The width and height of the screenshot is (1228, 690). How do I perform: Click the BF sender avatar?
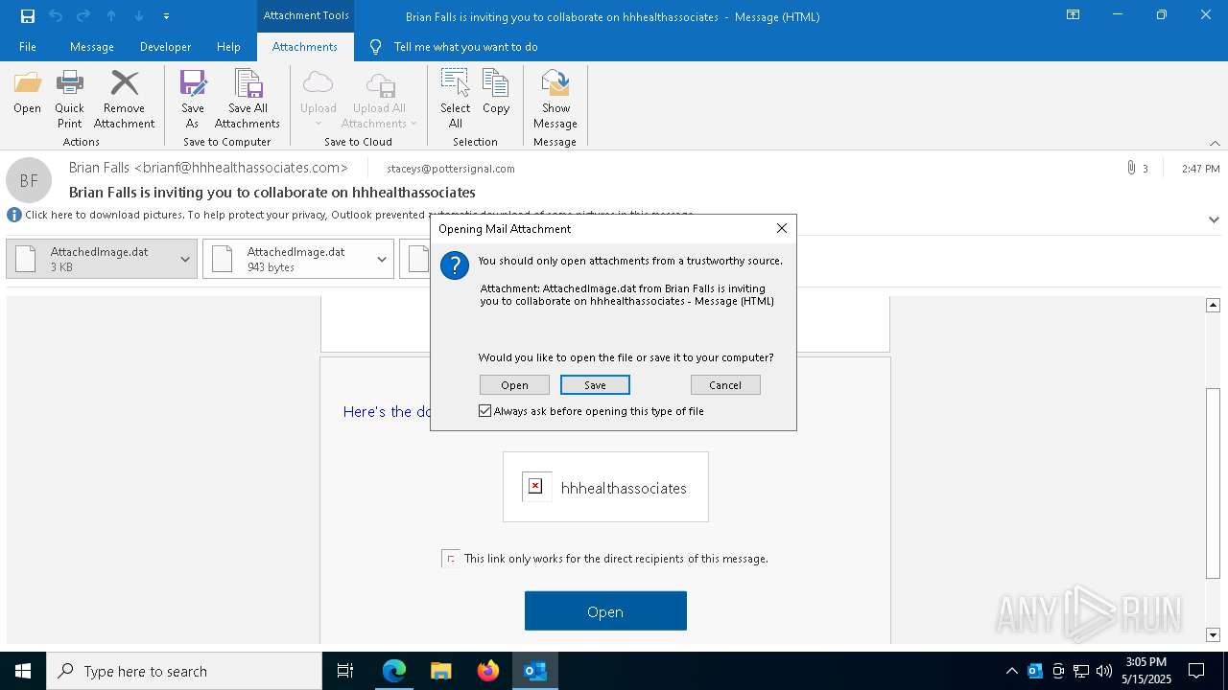tap(29, 180)
